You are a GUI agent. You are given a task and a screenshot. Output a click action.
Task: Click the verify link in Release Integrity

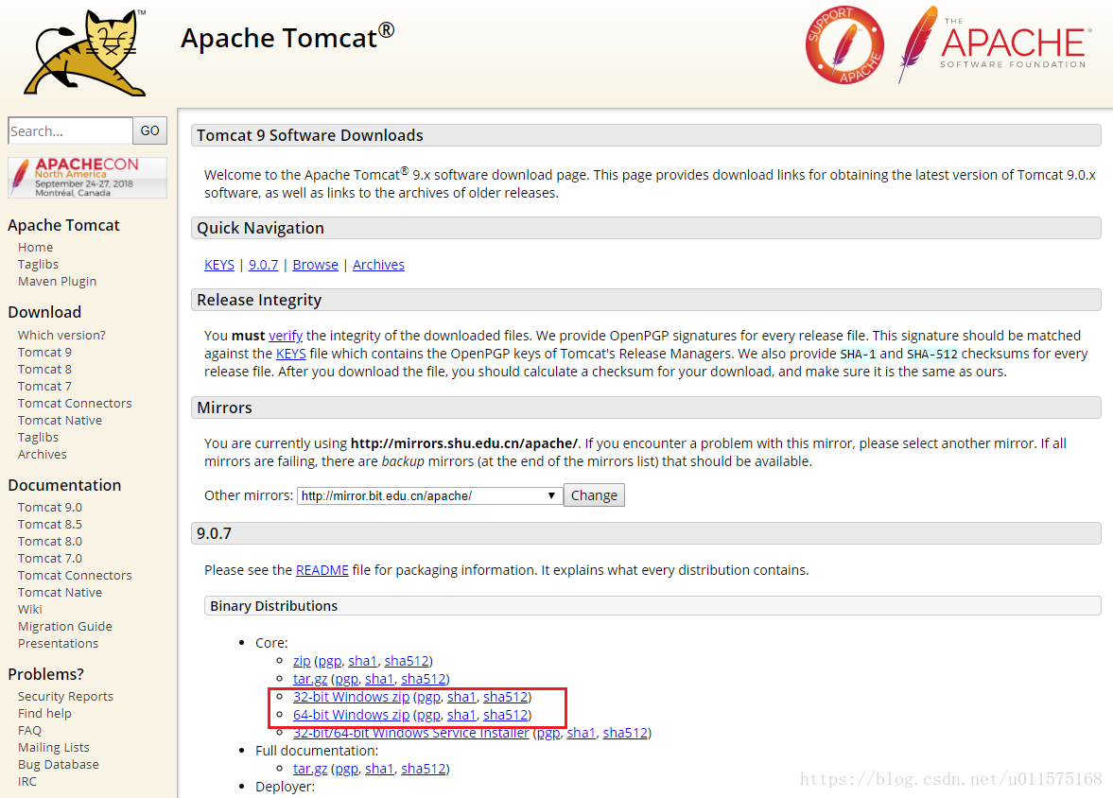coord(286,336)
